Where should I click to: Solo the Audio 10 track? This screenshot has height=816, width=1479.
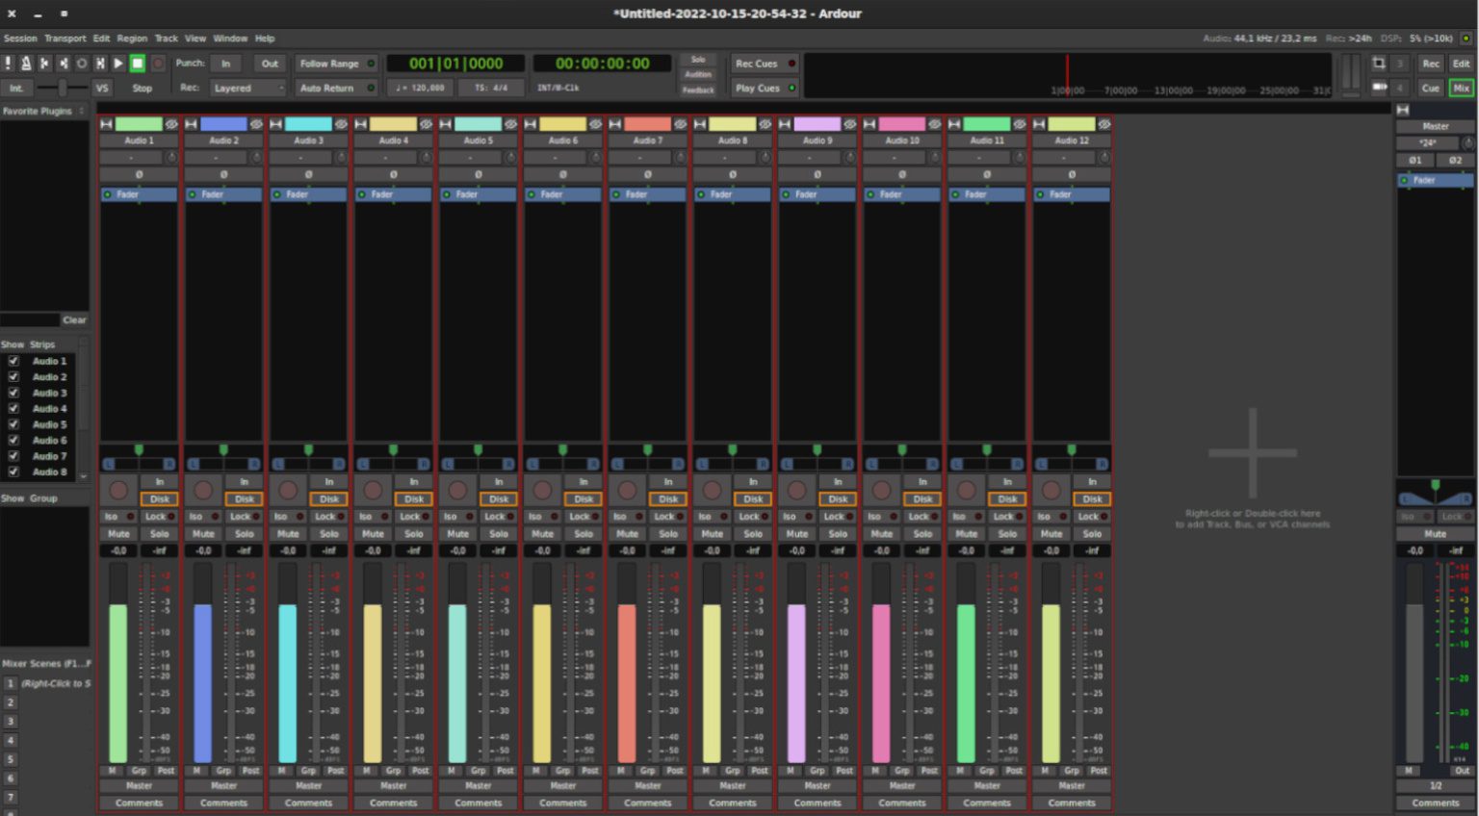922,534
